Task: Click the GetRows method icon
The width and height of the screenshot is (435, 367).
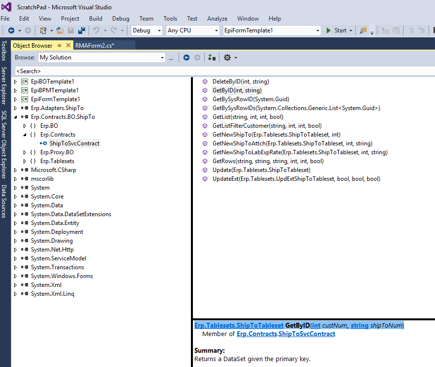Action: [x=205, y=161]
